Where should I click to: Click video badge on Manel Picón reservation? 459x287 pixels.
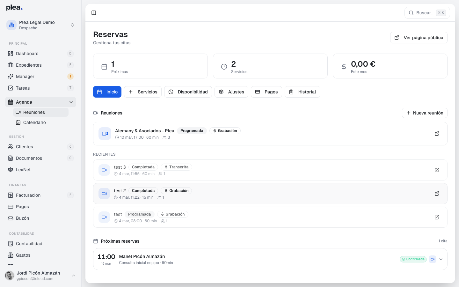tap(433, 259)
